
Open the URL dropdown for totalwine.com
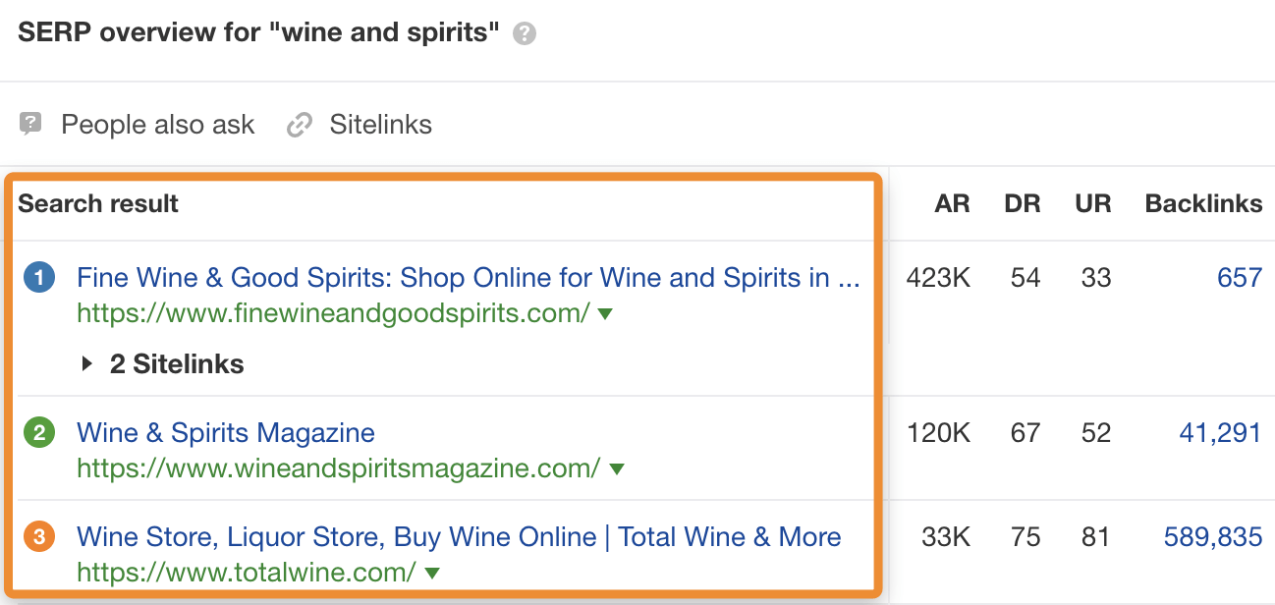[430, 573]
